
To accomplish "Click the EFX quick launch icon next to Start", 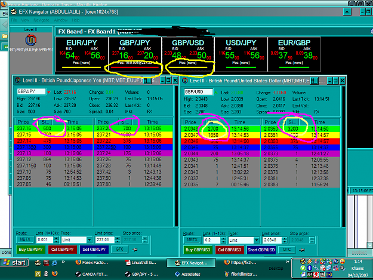I will (38, 263).
